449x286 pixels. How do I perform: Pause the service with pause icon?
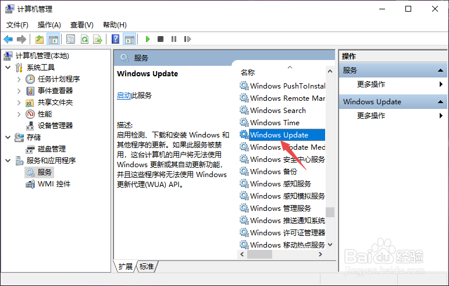tap(174, 39)
